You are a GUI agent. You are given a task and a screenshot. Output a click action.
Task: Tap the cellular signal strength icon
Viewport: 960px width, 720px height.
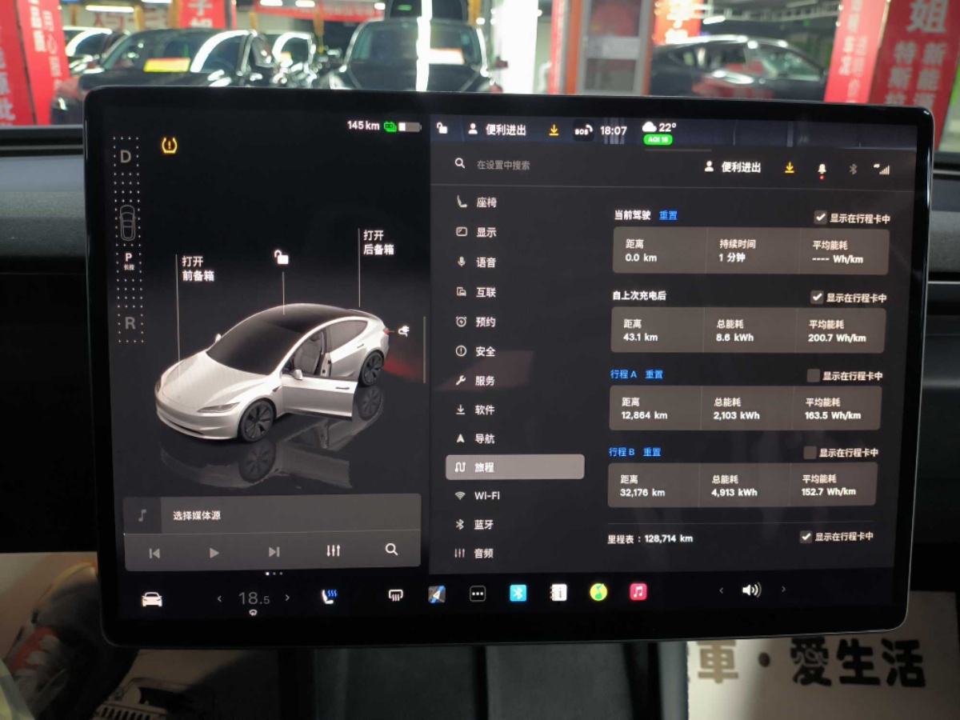click(882, 170)
